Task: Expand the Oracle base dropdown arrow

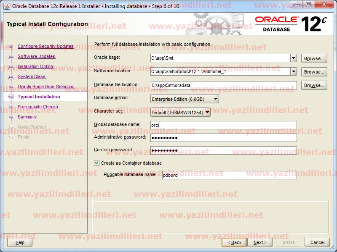Action: [x=294, y=58]
